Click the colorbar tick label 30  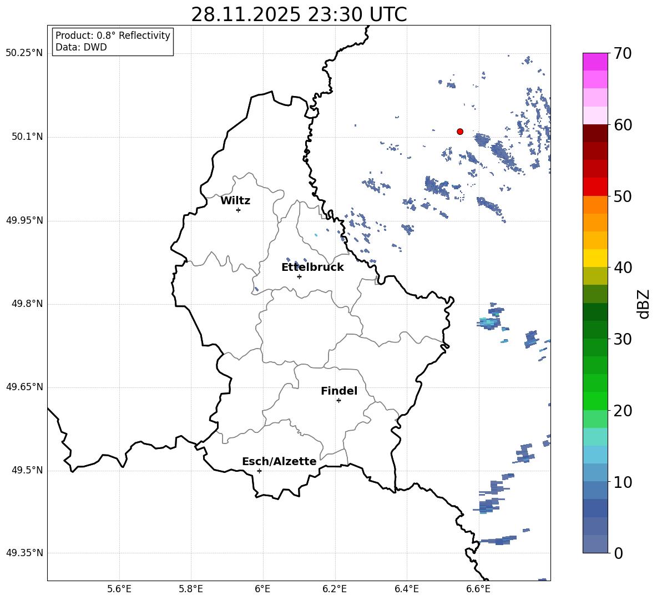tap(623, 339)
